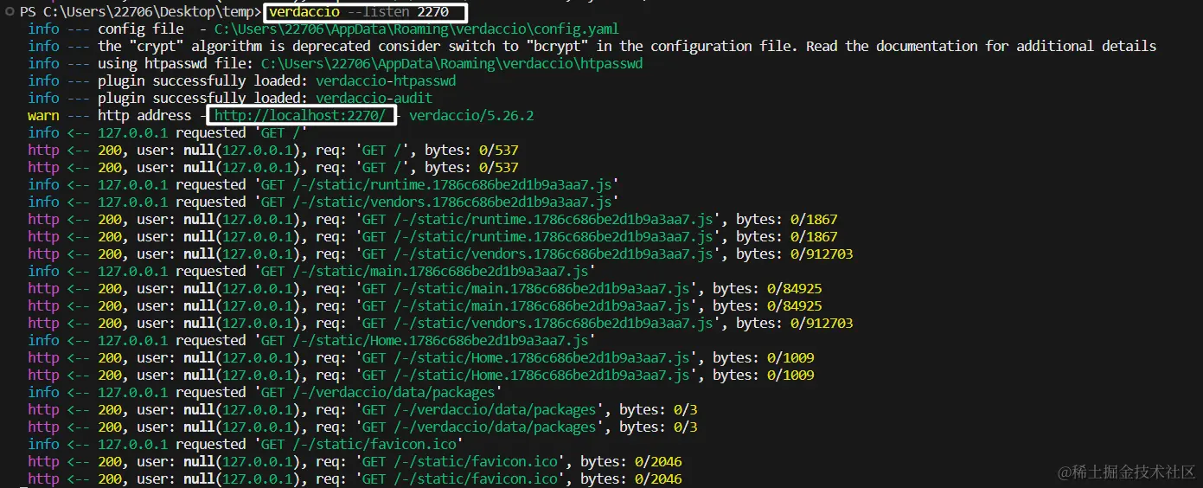Select the info line requesting Home.1786c686be2d1b9a3aa7.js
1203x488 pixels.
pos(312,340)
